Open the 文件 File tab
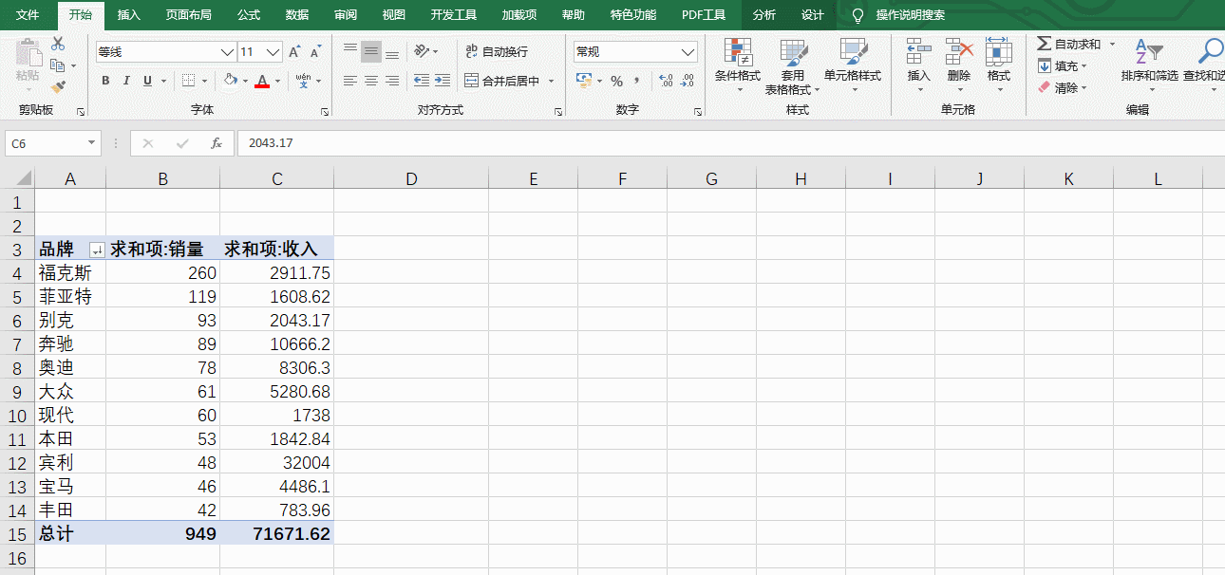1225x575 pixels. (x=28, y=15)
